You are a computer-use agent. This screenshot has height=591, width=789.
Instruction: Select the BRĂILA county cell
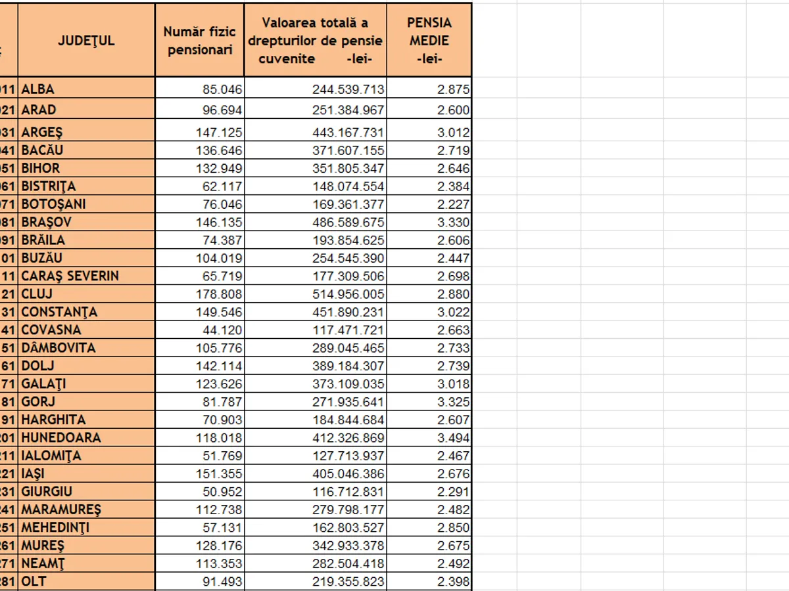(86, 240)
